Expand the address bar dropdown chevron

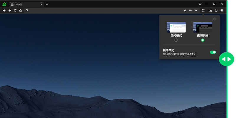[196, 10]
